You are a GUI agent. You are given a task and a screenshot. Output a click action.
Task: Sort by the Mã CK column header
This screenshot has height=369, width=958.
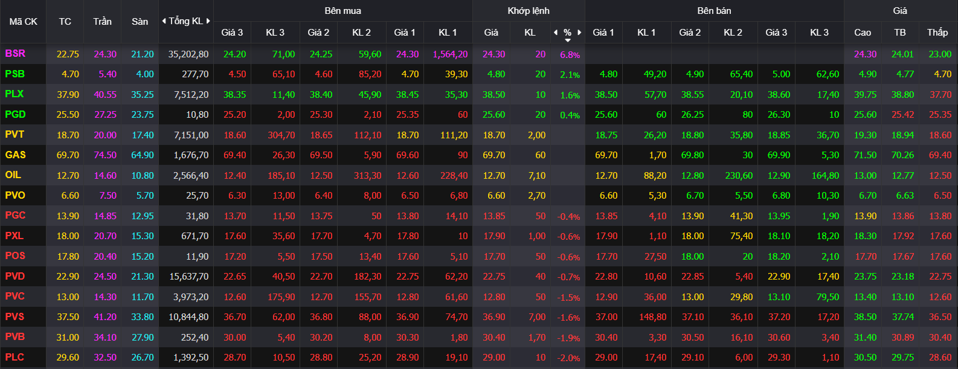pyautogui.click(x=24, y=22)
